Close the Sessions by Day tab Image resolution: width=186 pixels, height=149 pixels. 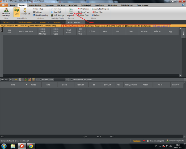coord(83,22)
